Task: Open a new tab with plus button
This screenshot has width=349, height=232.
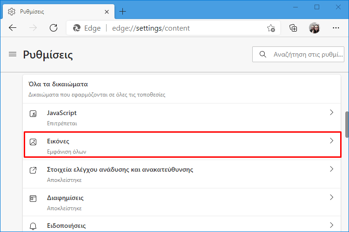Action: click(123, 12)
